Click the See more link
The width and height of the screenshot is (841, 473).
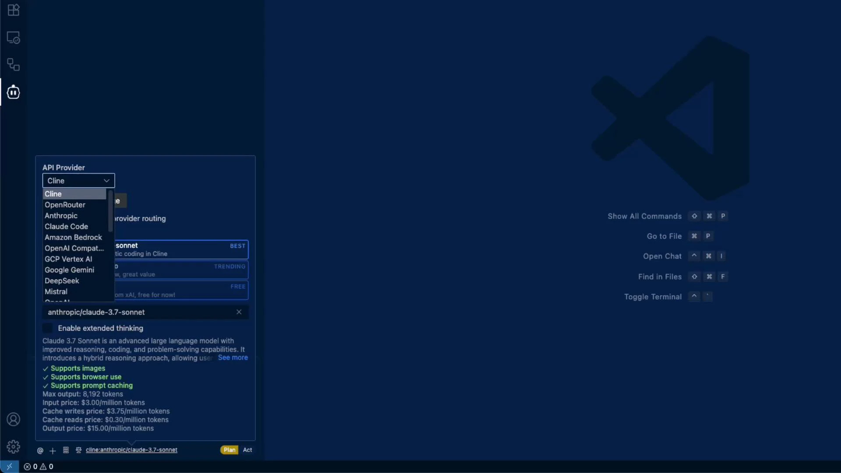click(233, 357)
